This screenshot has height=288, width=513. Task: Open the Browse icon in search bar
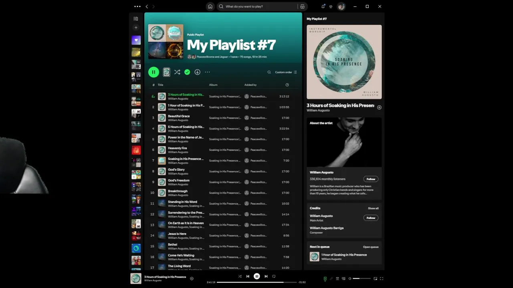point(302,6)
